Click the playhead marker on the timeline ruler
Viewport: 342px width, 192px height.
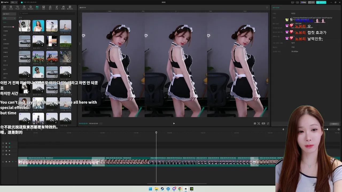click(156, 132)
